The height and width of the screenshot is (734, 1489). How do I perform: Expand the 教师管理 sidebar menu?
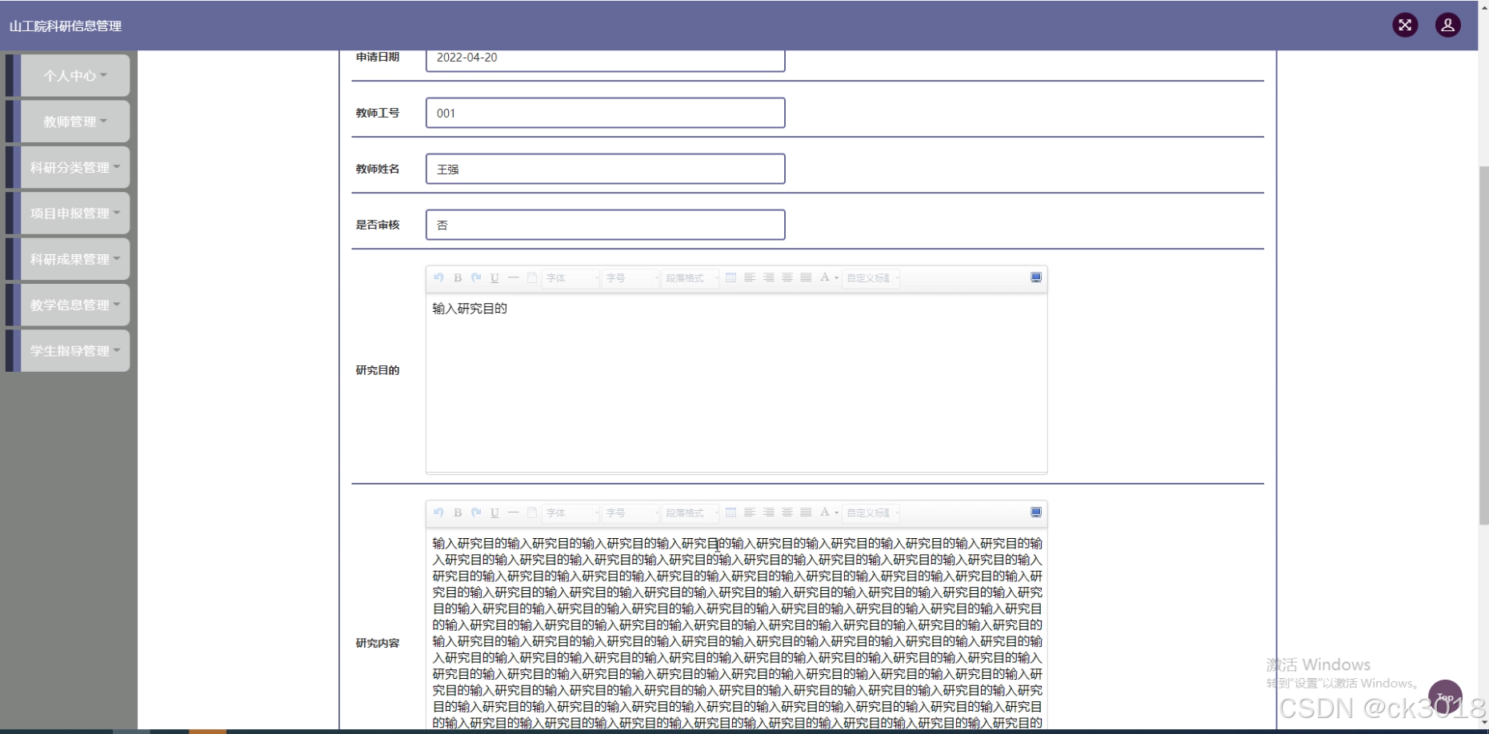tap(75, 122)
